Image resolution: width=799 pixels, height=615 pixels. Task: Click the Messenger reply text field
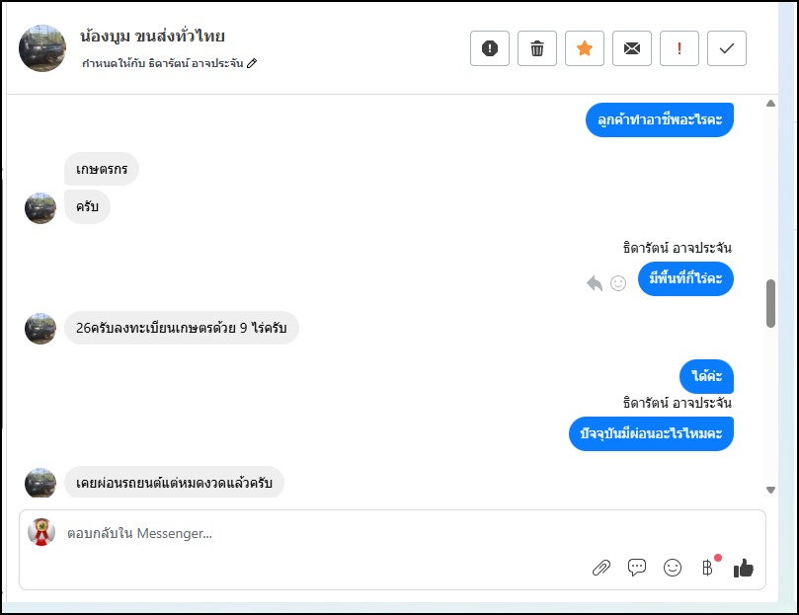click(x=296, y=534)
